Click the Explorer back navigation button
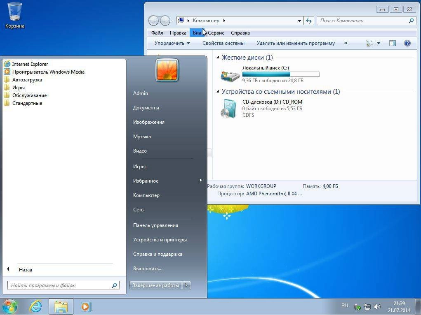421x315 pixels. [153, 21]
